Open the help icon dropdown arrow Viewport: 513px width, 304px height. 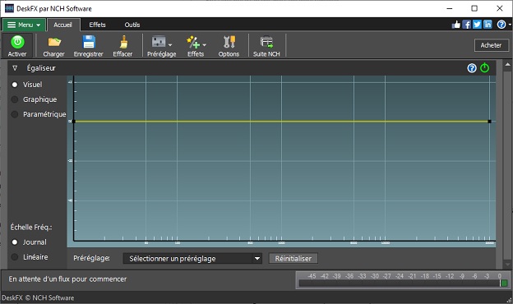pyautogui.click(x=510, y=25)
